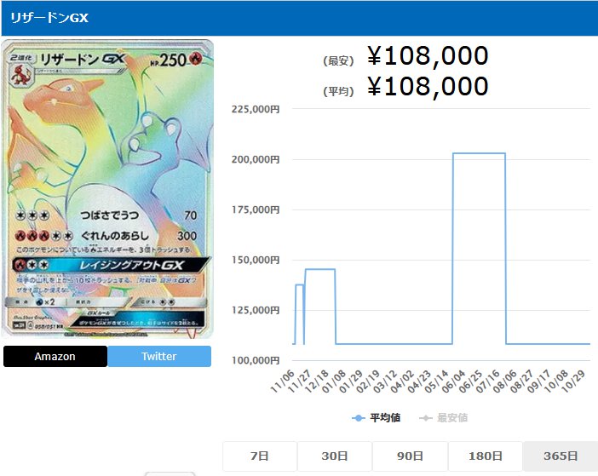Toggle the 平均値 legend series
The width and height of the screenshot is (598, 476).
(x=376, y=418)
